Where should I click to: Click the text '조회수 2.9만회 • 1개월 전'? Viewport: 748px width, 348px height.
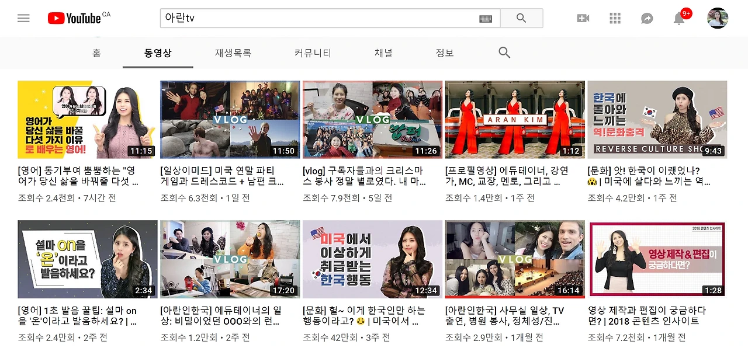click(494, 337)
